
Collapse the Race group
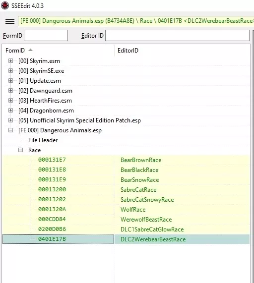[21, 150]
